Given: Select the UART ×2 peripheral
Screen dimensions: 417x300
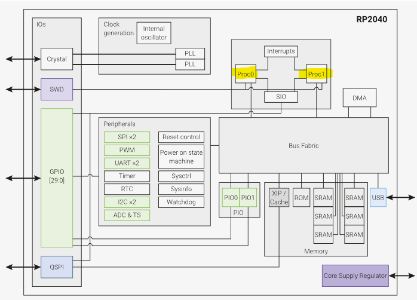Looking at the screenshot, I should click(127, 163).
